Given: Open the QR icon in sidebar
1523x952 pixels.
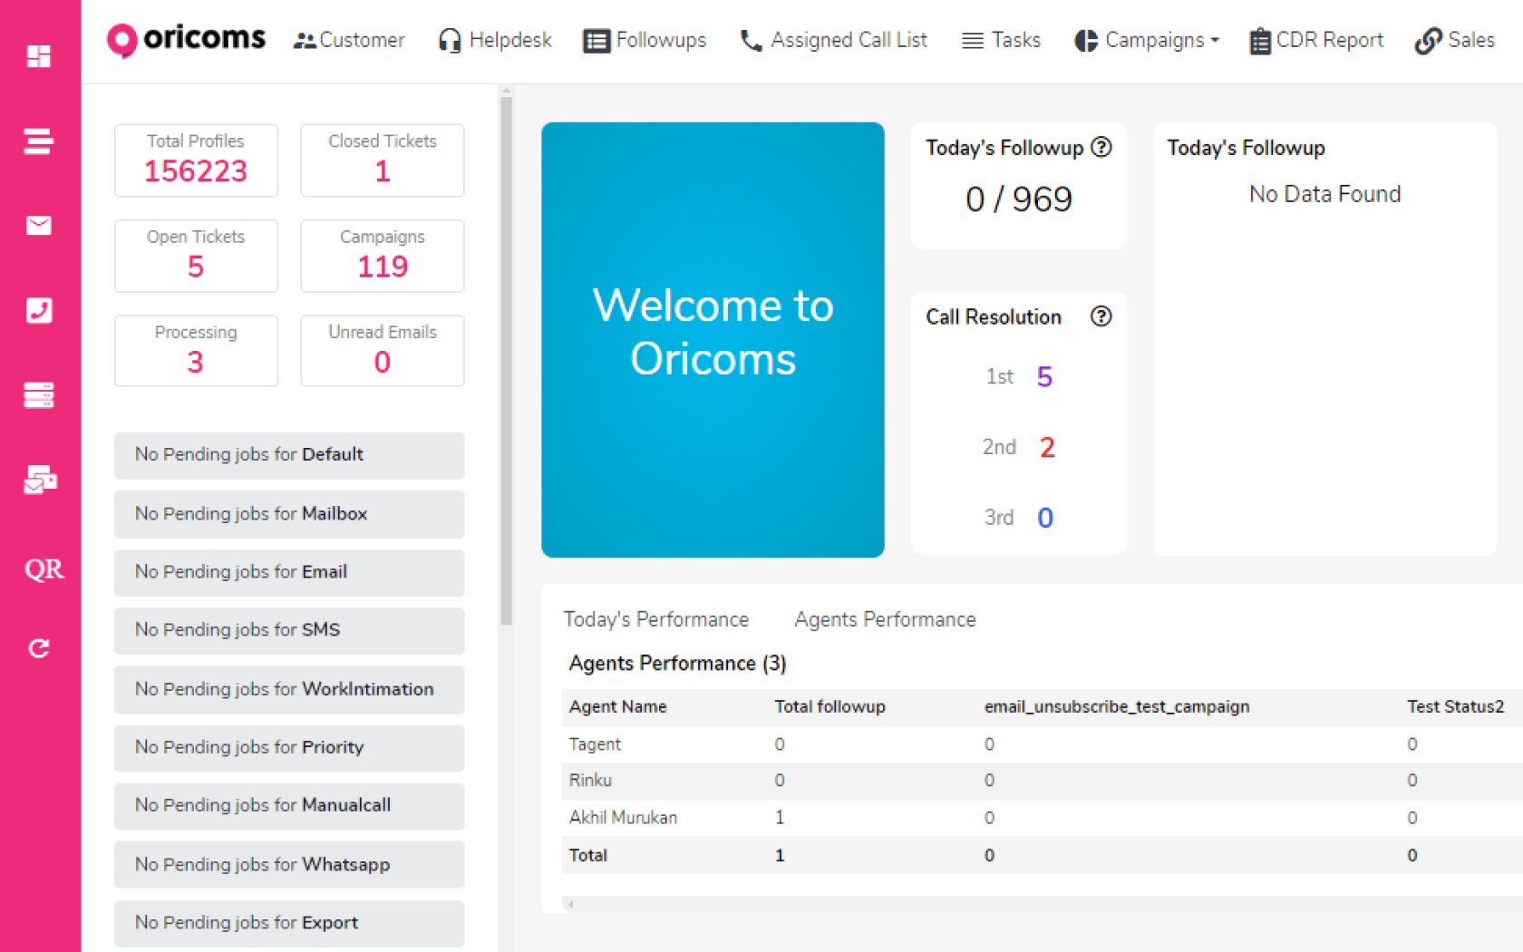Looking at the screenshot, I should click(x=43, y=569).
